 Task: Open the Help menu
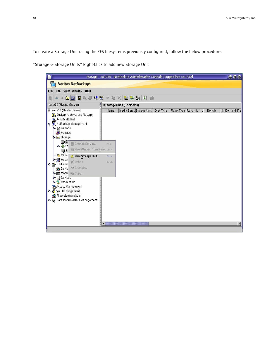pos(88,91)
